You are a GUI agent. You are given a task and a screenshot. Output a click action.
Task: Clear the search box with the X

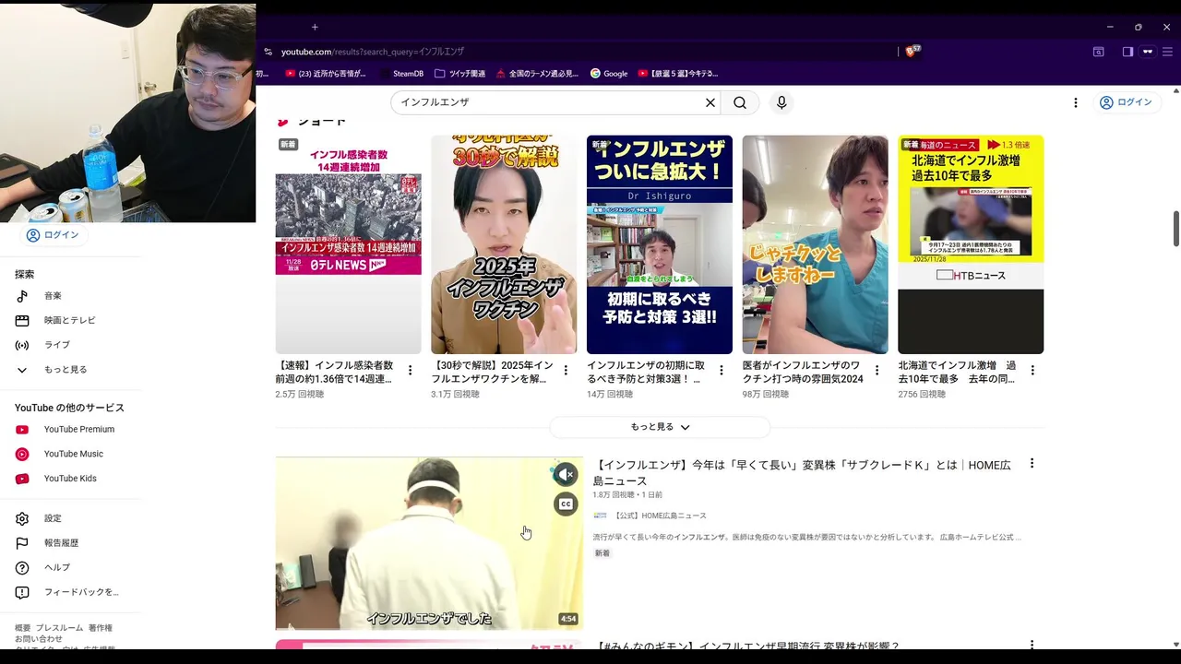(x=710, y=102)
